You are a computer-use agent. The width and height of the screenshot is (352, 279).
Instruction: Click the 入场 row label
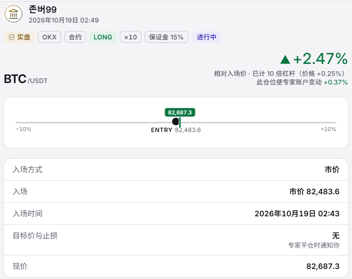click(20, 192)
